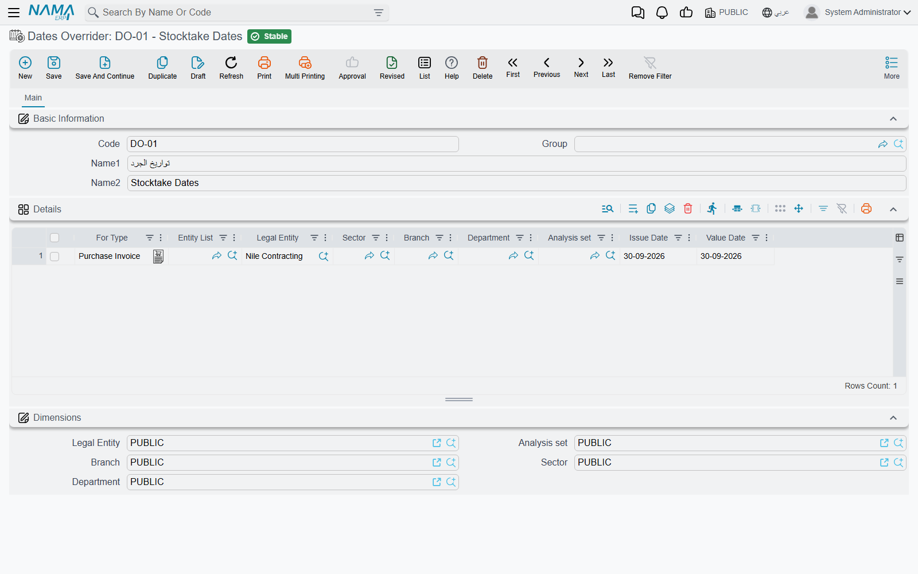918x574 pixels.
Task: Go to the Next record
Action: 581,67
